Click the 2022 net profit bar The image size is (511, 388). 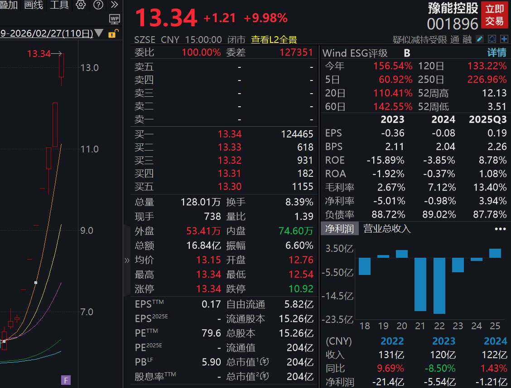tap(439, 285)
